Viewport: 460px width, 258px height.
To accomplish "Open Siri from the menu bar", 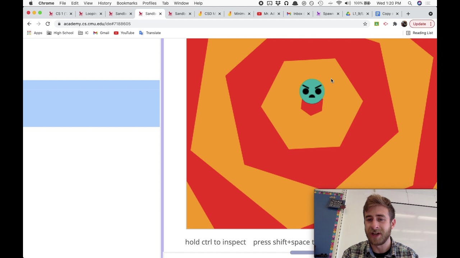I will click(x=419, y=3).
